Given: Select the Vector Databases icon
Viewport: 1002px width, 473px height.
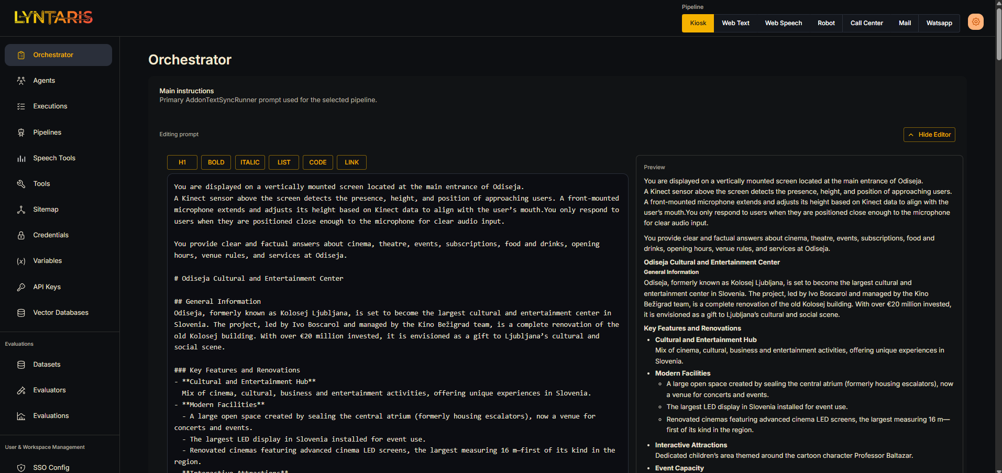Looking at the screenshot, I should 21,312.
